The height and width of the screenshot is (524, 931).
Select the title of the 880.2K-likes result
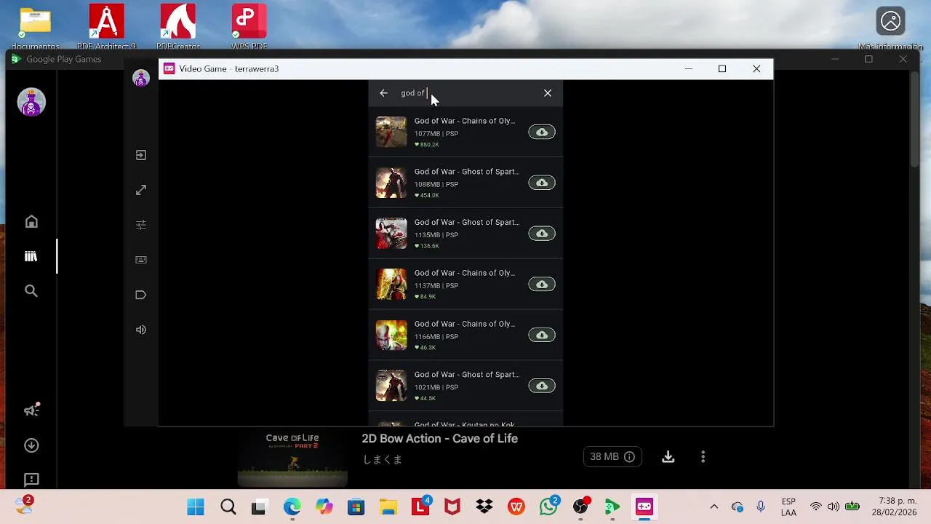465,121
